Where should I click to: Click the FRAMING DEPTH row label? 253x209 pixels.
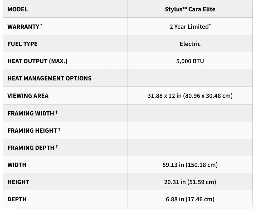click(31, 148)
